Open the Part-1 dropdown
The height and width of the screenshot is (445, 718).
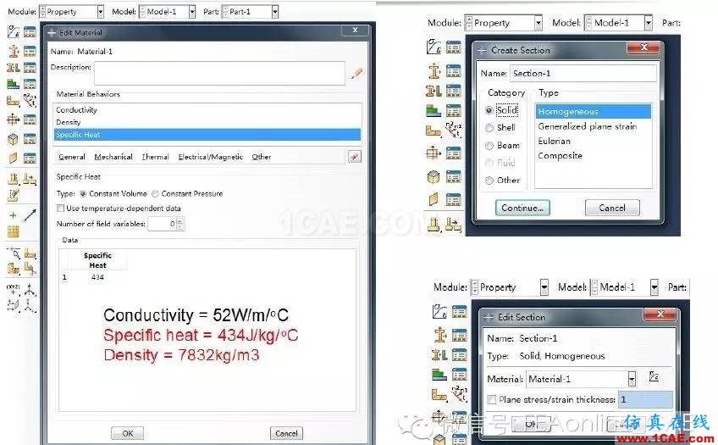(274, 12)
